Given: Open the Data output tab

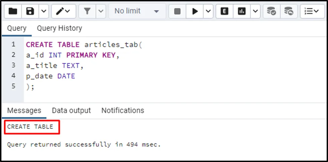Looking at the screenshot, I should [71, 110].
